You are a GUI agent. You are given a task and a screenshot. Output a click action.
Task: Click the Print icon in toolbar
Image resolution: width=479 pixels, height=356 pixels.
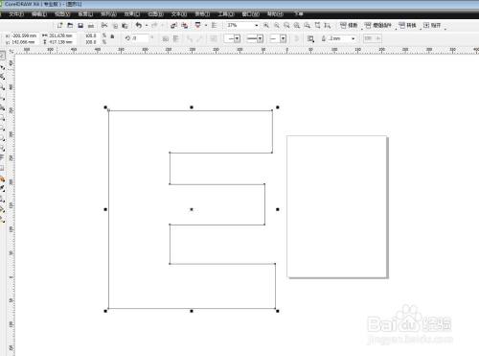tap(91, 25)
